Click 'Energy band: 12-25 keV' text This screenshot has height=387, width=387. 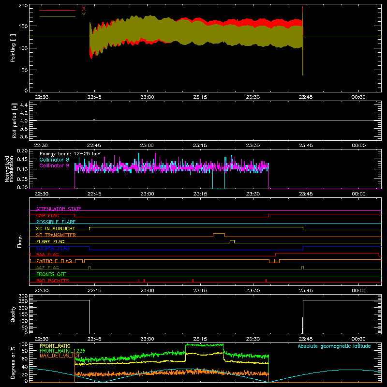click(70, 154)
